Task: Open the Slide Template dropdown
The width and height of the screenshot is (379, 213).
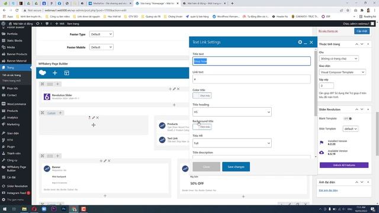Action: point(350,129)
